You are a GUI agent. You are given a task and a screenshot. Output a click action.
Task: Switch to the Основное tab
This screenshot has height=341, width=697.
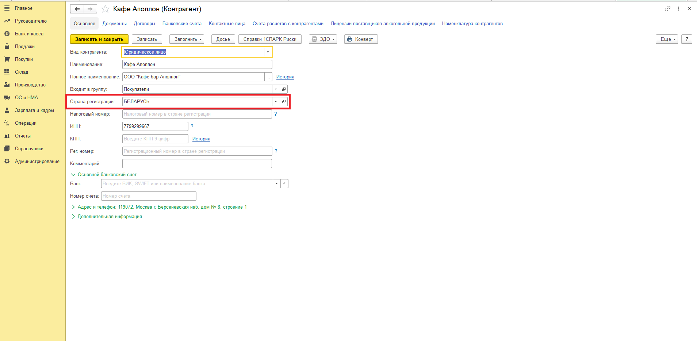pos(84,23)
